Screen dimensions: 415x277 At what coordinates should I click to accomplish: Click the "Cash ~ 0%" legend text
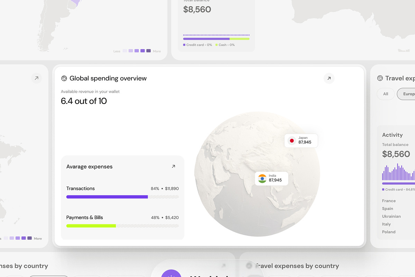227,45
